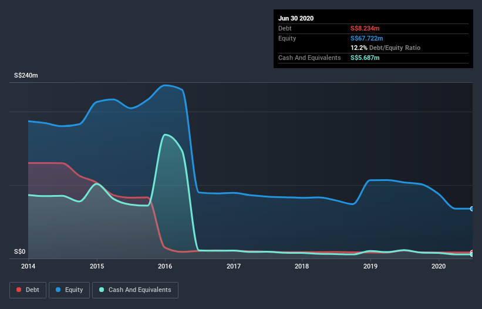
Task: Click the Debt row label in tooltip
Action: pos(285,29)
